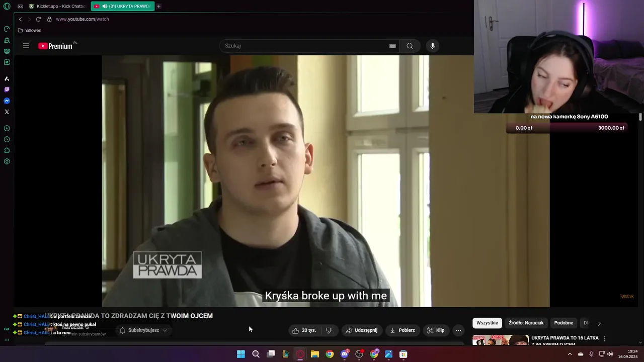Select the UKRYTA PRAWDA YouTube tab
The width and height of the screenshot is (644, 362).
pyautogui.click(x=122, y=6)
